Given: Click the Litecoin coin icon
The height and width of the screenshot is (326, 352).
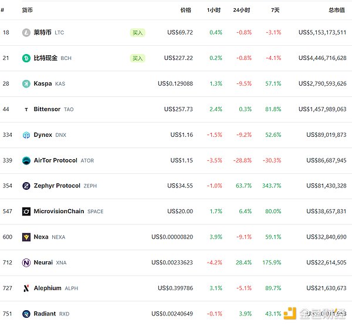Looking at the screenshot, I should pos(26,33).
